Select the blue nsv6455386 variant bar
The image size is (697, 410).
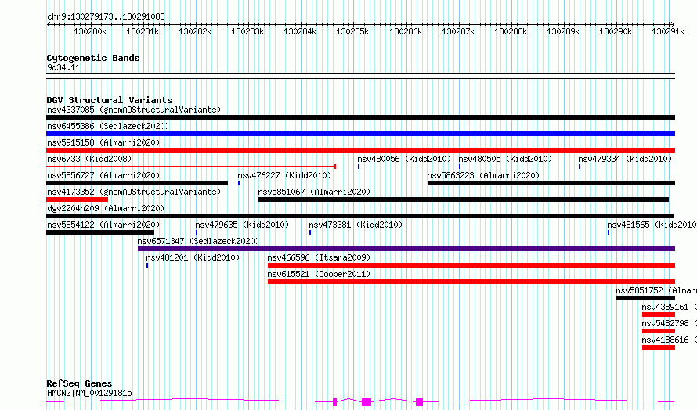360,134
